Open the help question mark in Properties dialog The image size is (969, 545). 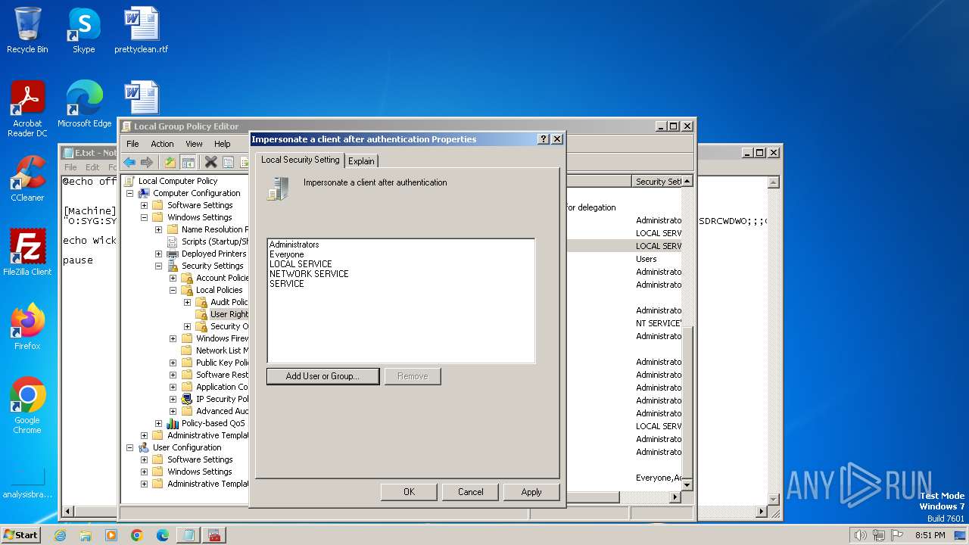click(544, 139)
